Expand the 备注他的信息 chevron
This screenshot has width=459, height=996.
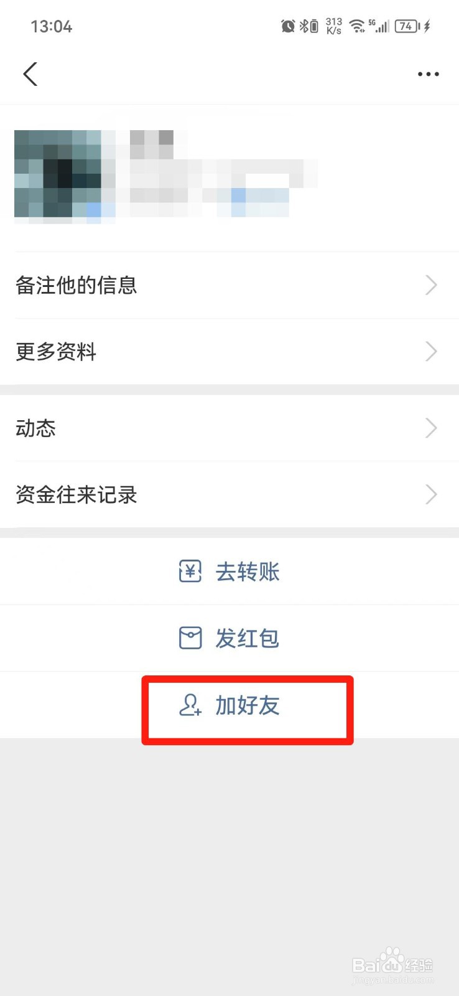(x=431, y=285)
